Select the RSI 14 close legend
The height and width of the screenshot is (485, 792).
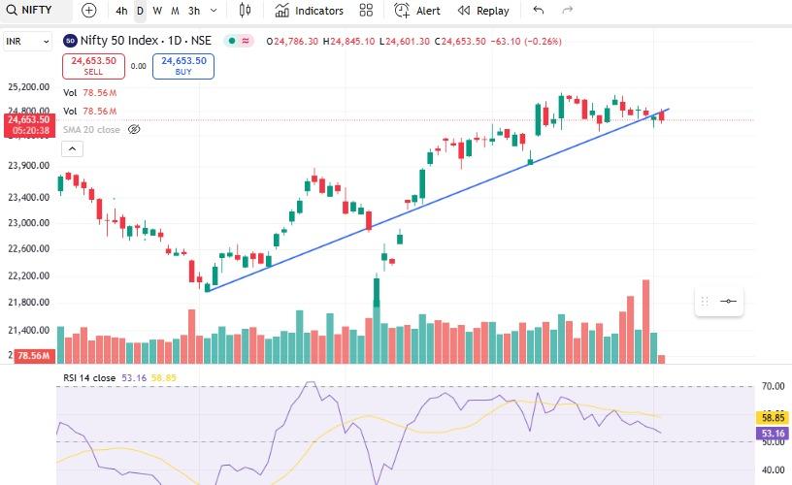tap(89, 378)
